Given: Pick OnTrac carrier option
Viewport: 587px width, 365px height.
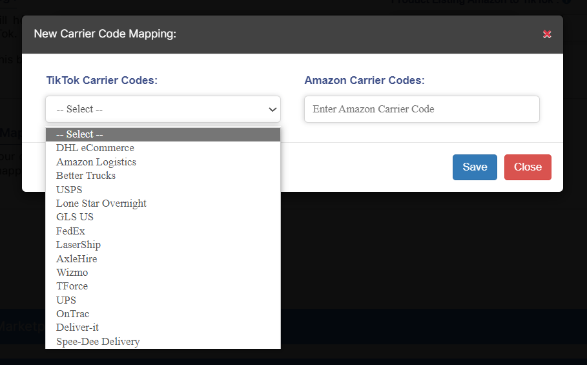Looking at the screenshot, I should click(x=72, y=314).
